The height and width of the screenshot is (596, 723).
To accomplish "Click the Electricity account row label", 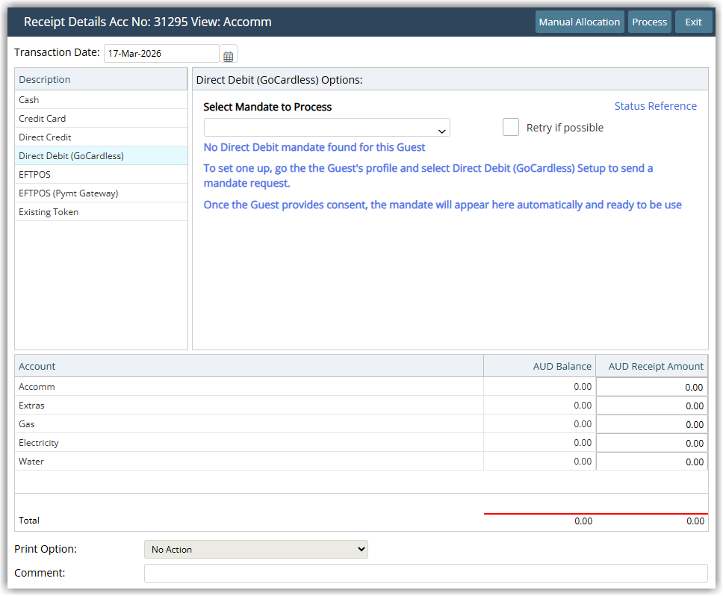I will coord(39,442).
